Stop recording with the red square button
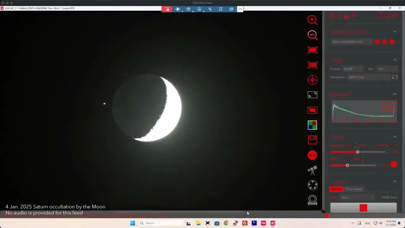405x228 pixels. tap(363, 208)
